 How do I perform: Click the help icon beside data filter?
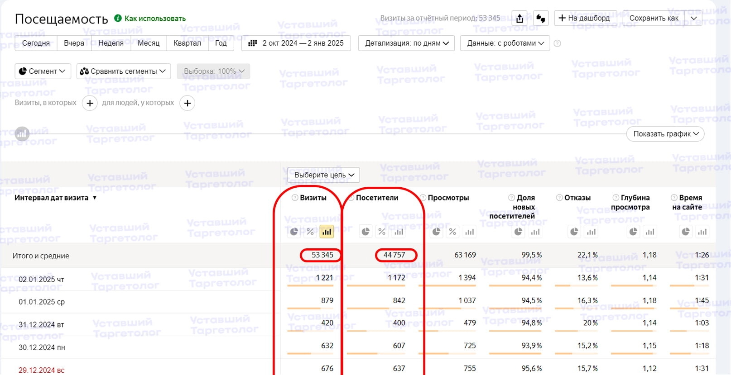(558, 43)
